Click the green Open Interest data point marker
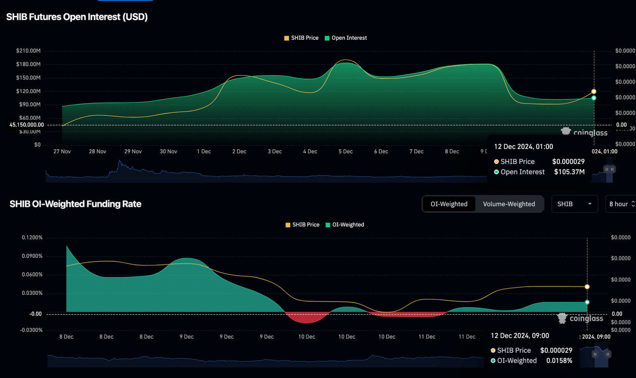 [x=594, y=98]
